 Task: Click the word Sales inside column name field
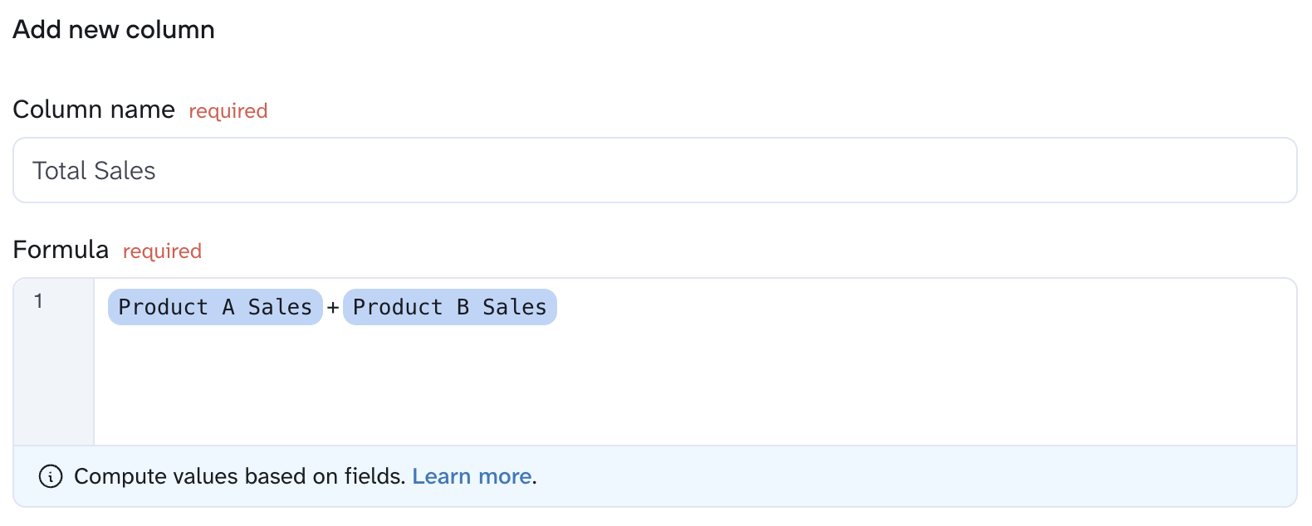click(125, 170)
